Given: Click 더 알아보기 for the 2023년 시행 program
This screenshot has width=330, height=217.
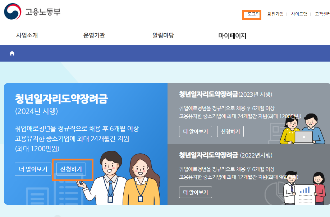Looking at the screenshot, I should click(196, 131).
